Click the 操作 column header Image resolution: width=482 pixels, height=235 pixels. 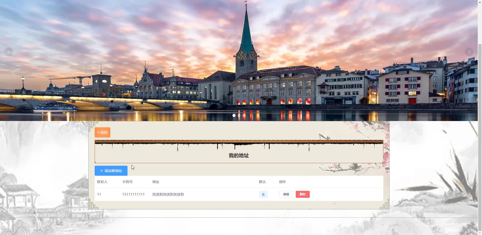pyautogui.click(x=282, y=182)
